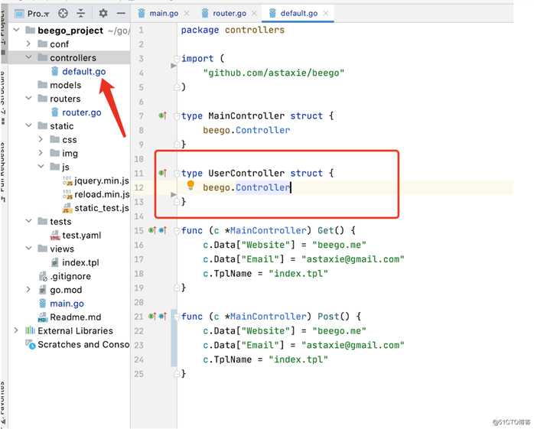Click the gutter marker on MainController line 7

click(162, 115)
